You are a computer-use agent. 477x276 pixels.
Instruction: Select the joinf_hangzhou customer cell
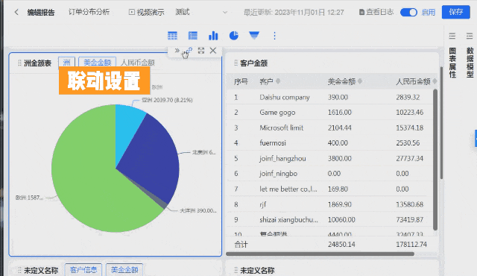tap(282, 158)
